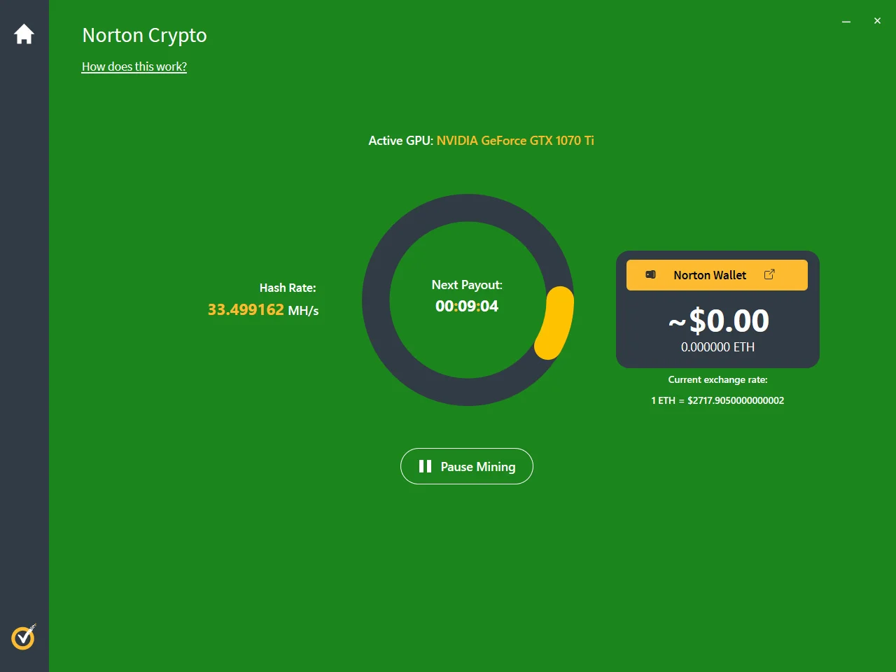Click the pause bars icon
896x672 pixels.
point(425,466)
